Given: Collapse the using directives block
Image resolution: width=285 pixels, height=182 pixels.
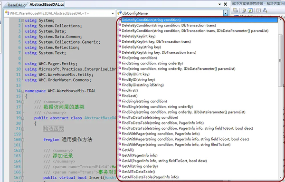Looking at the screenshot, I should (x=23, y=20).
